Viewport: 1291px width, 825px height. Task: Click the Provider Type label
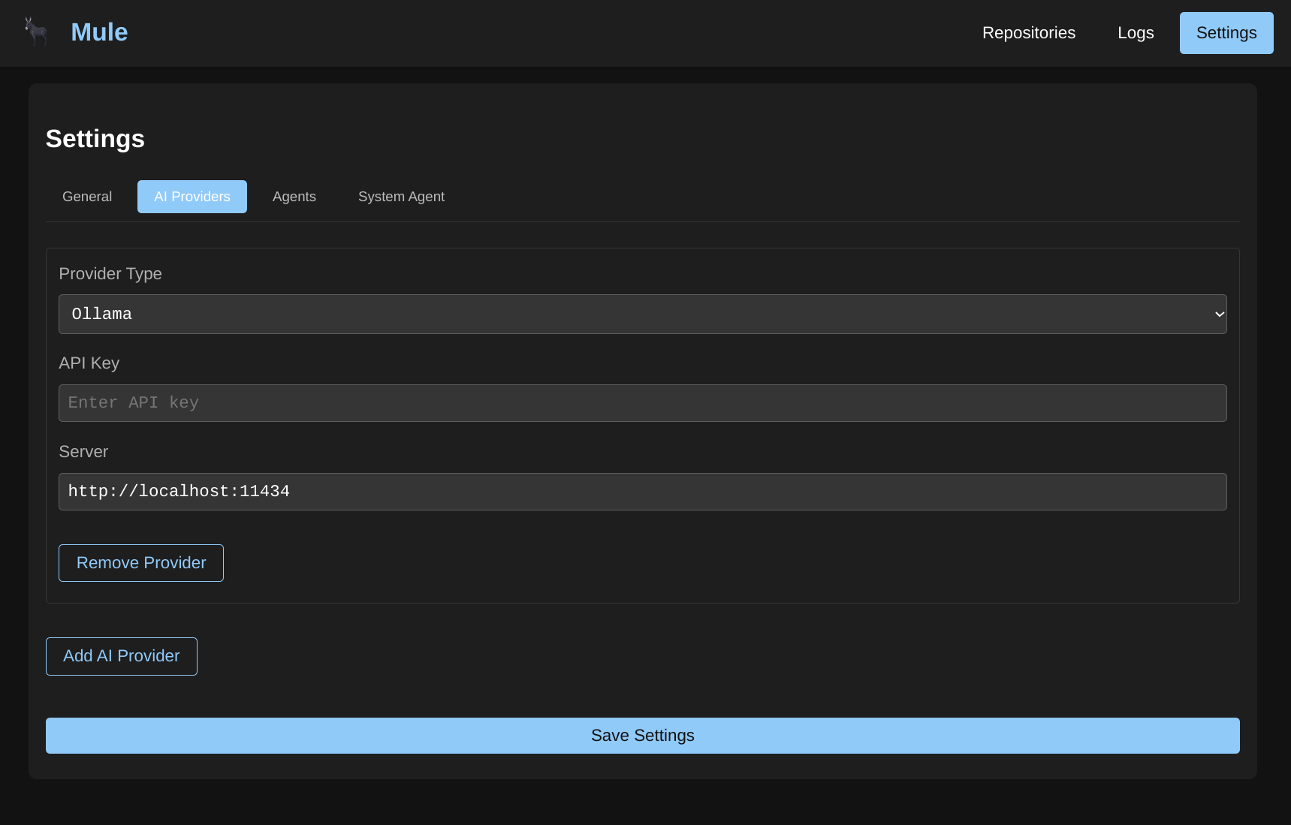[110, 274]
